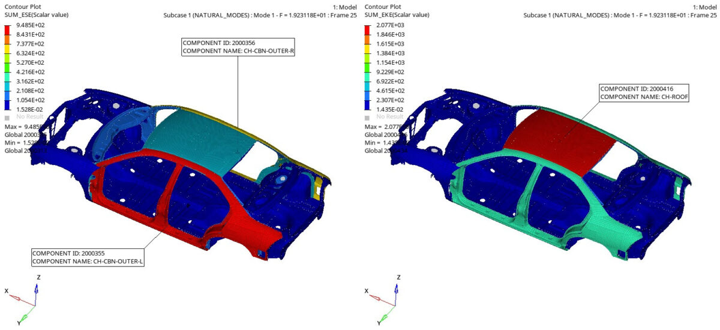Viewport: 720px width, 330px height.
Task: Click the No Result gray square in right legend
Action: pos(367,117)
